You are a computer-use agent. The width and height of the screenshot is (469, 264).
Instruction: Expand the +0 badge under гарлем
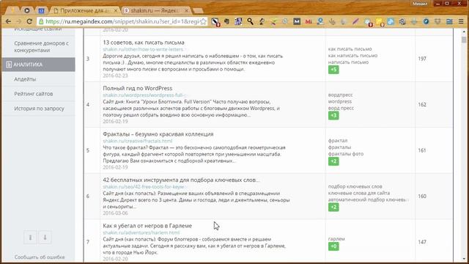pos(333,246)
